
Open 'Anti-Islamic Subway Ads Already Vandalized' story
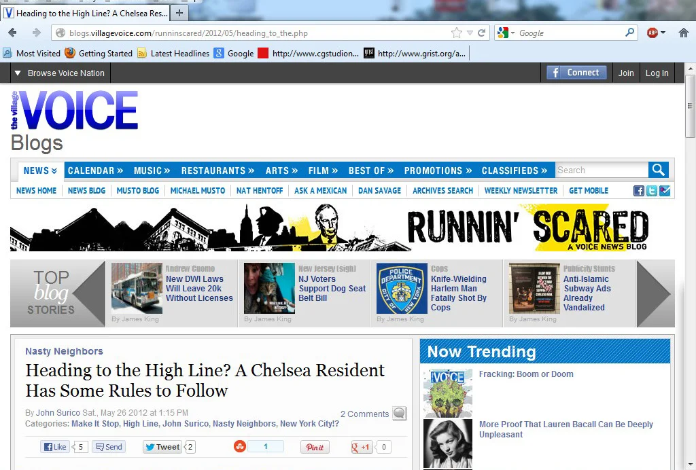point(587,293)
